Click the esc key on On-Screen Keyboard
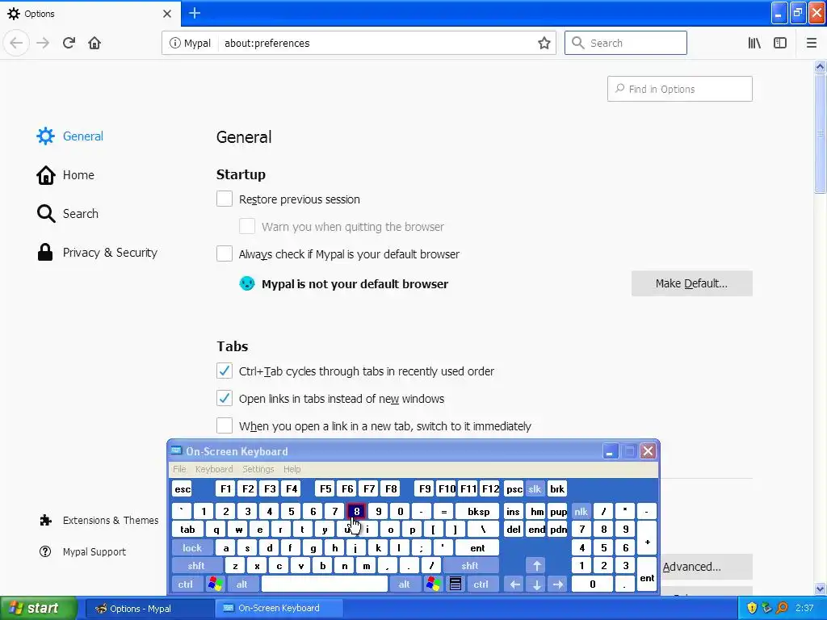Viewport: 827px width, 620px height. click(x=182, y=488)
